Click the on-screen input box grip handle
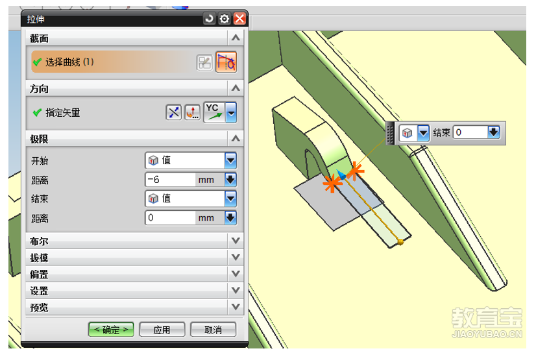536x353 pixels. pyautogui.click(x=390, y=133)
